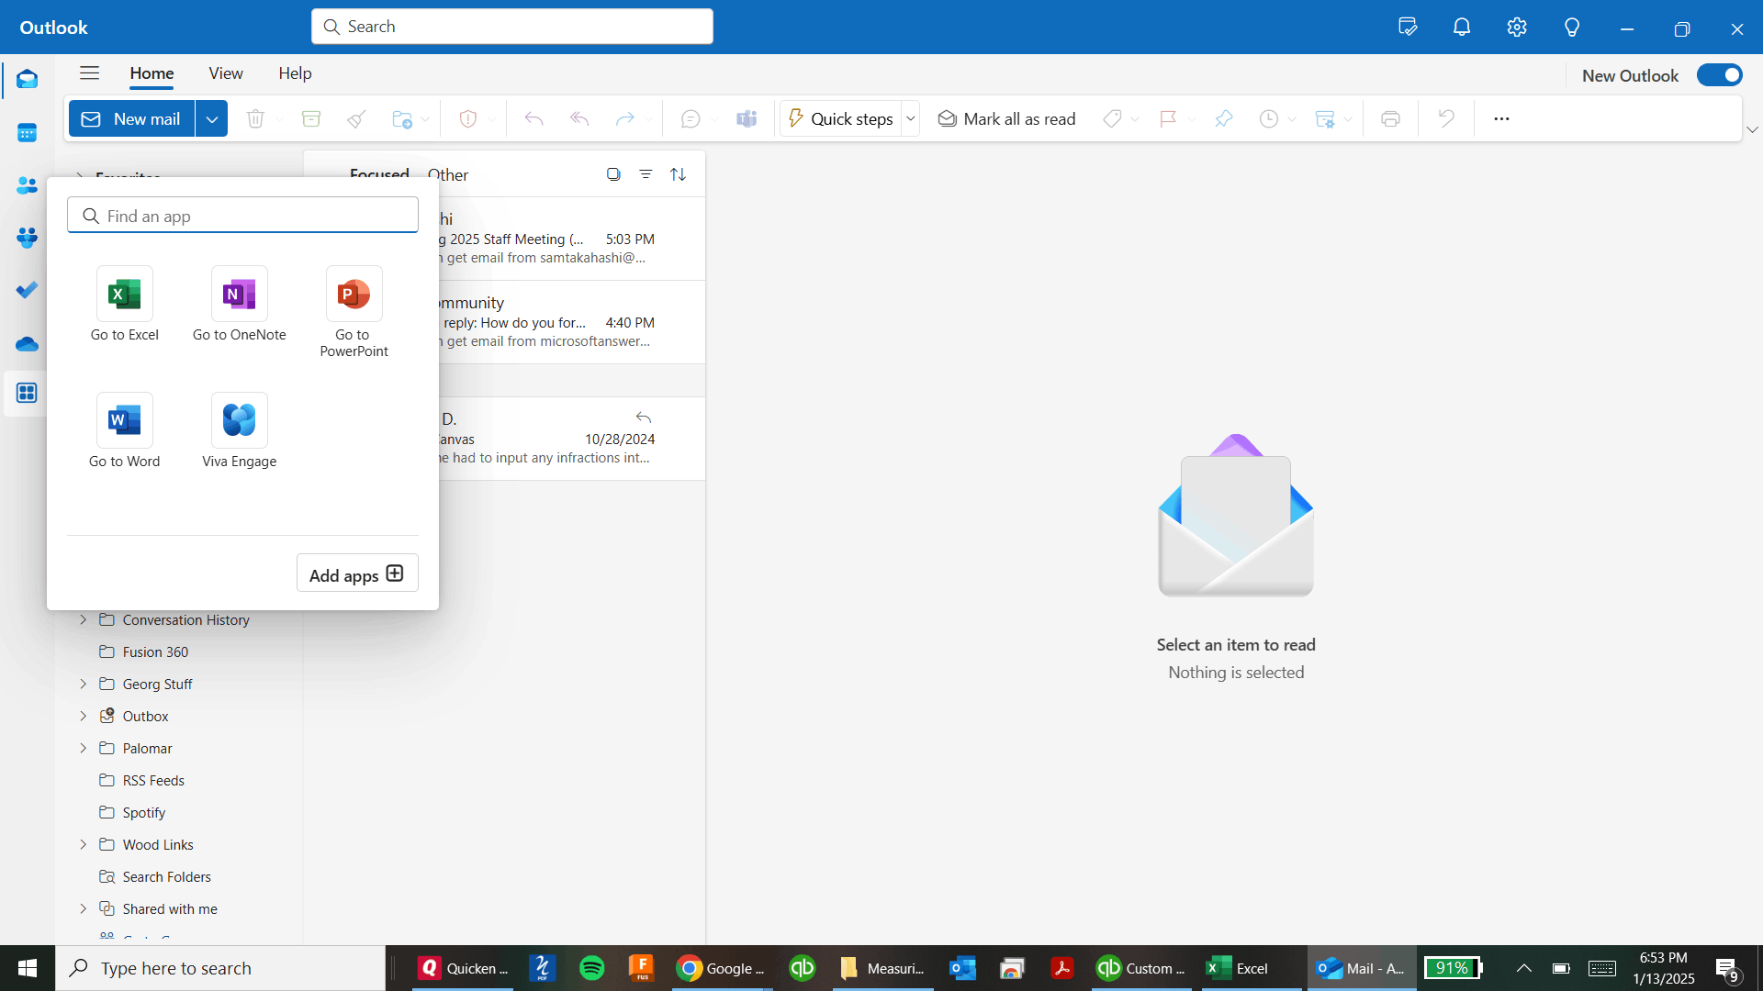Open Calendar in the left navigation rail

(27, 133)
